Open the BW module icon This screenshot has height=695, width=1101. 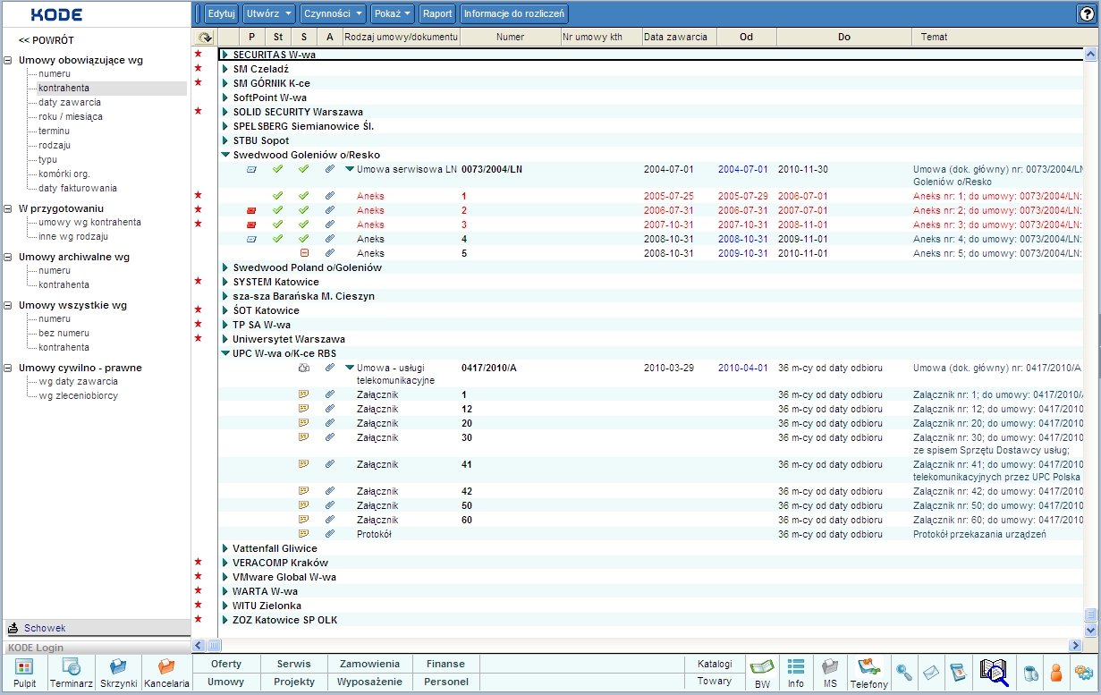(762, 673)
